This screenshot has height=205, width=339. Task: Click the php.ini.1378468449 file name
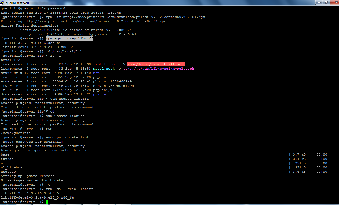[x=112, y=81]
